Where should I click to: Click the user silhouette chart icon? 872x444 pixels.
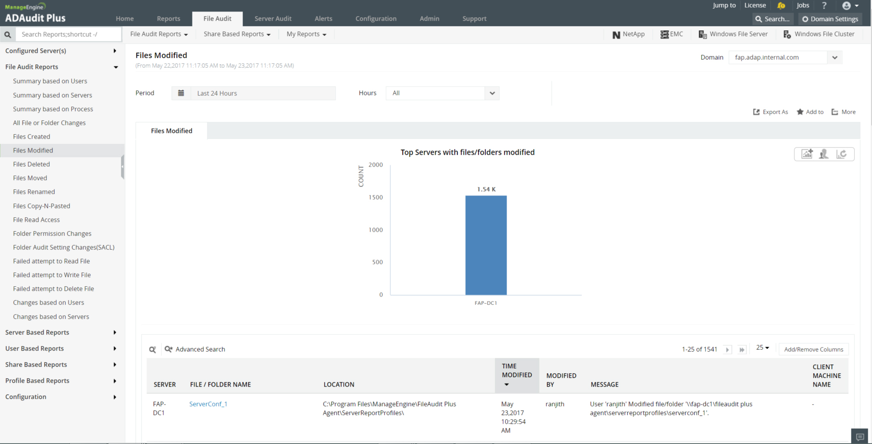click(824, 154)
